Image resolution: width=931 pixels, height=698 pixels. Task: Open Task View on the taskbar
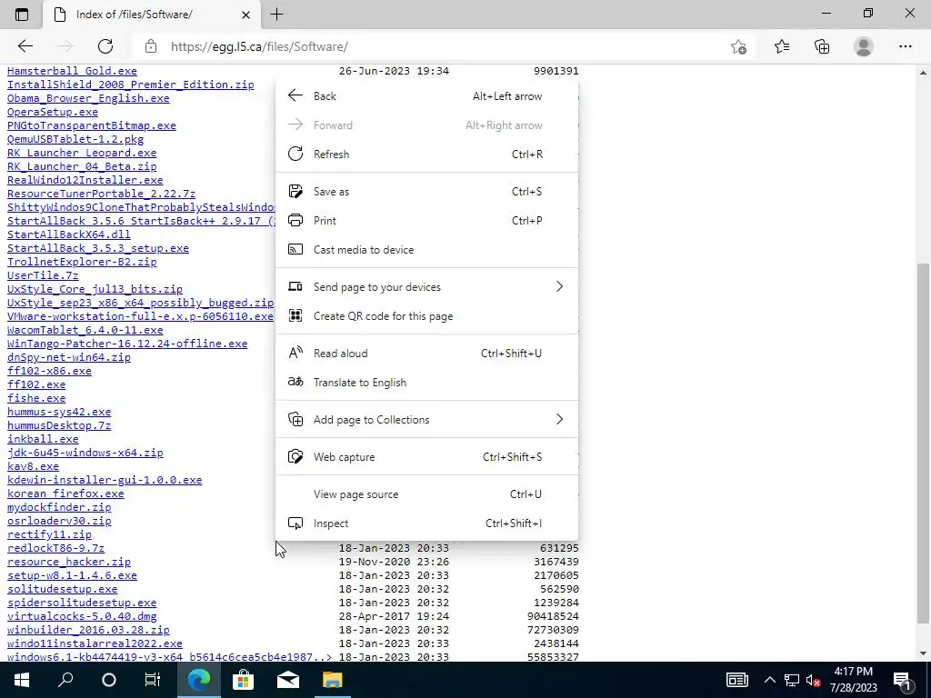click(153, 680)
